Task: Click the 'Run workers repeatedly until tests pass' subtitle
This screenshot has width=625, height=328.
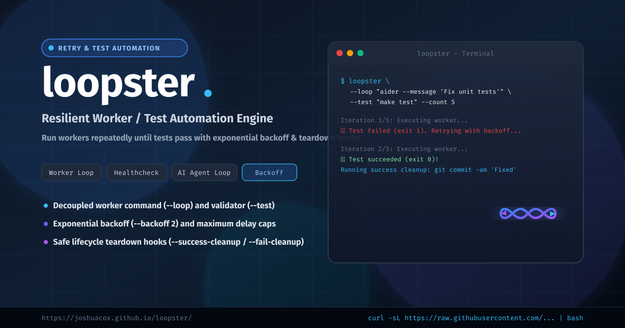Action: pyautogui.click(x=201, y=138)
